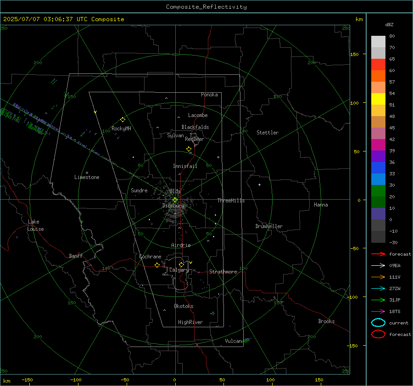Click the Lake Louise label on map
This screenshot has width=413, height=386.
click(x=35, y=225)
